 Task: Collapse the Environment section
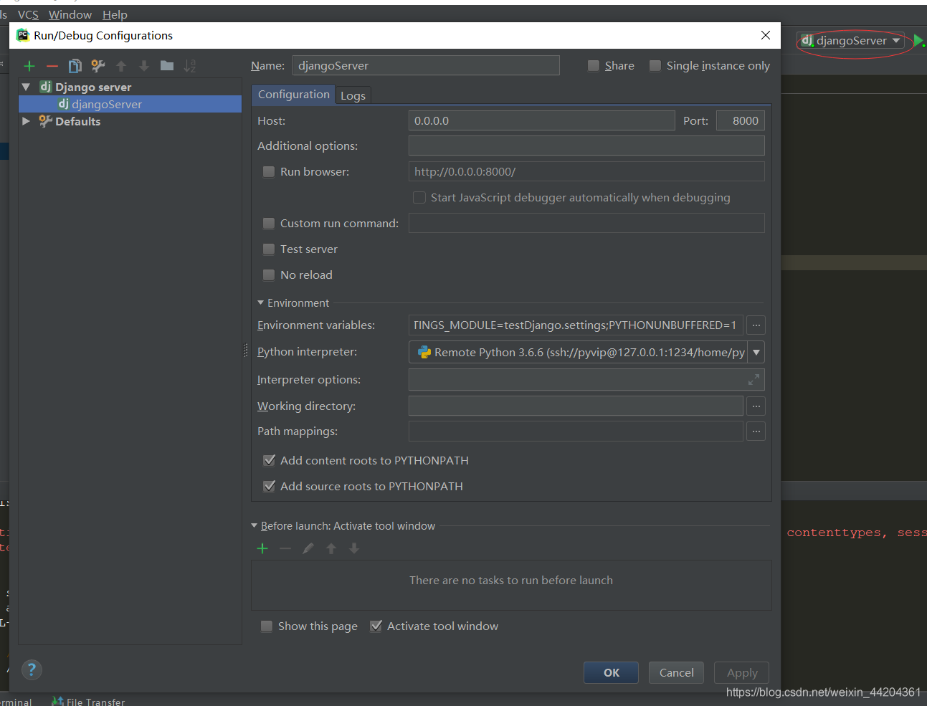point(260,303)
